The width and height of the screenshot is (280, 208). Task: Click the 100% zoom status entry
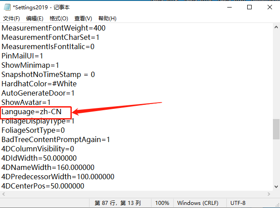pyautogui.click(x=162, y=203)
